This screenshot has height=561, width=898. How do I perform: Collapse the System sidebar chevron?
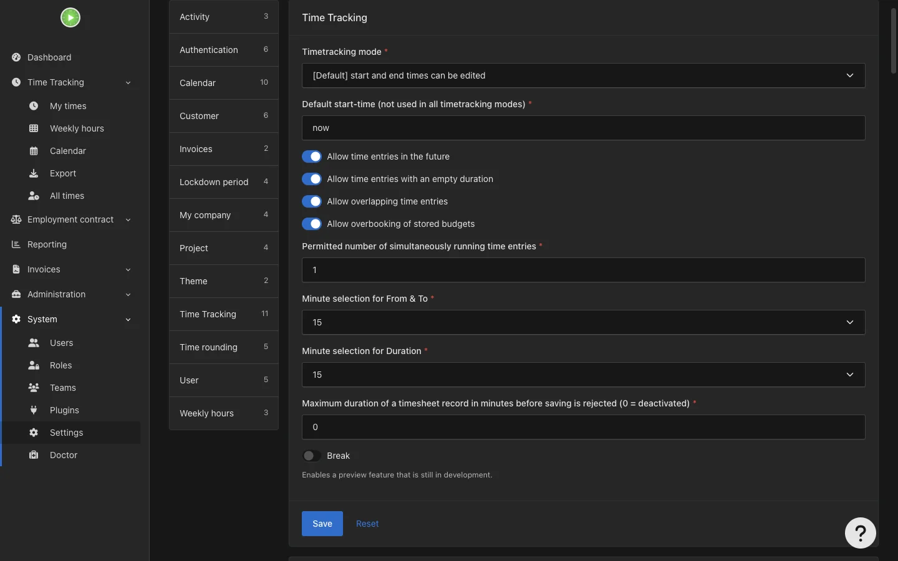coord(128,319)
